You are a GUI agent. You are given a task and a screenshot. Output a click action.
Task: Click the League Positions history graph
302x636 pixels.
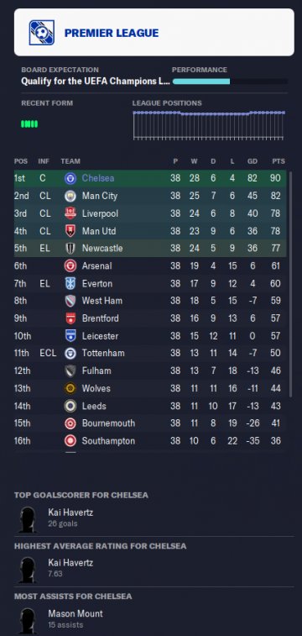(x=209, y=125)
